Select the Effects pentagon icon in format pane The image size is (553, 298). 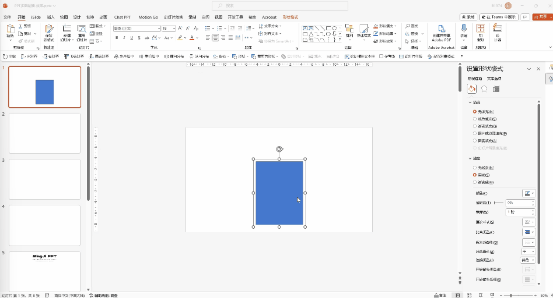coord(484,89)
